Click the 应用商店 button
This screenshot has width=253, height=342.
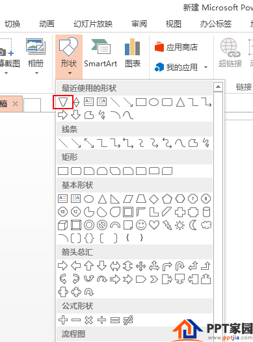(x=176, y=47)
